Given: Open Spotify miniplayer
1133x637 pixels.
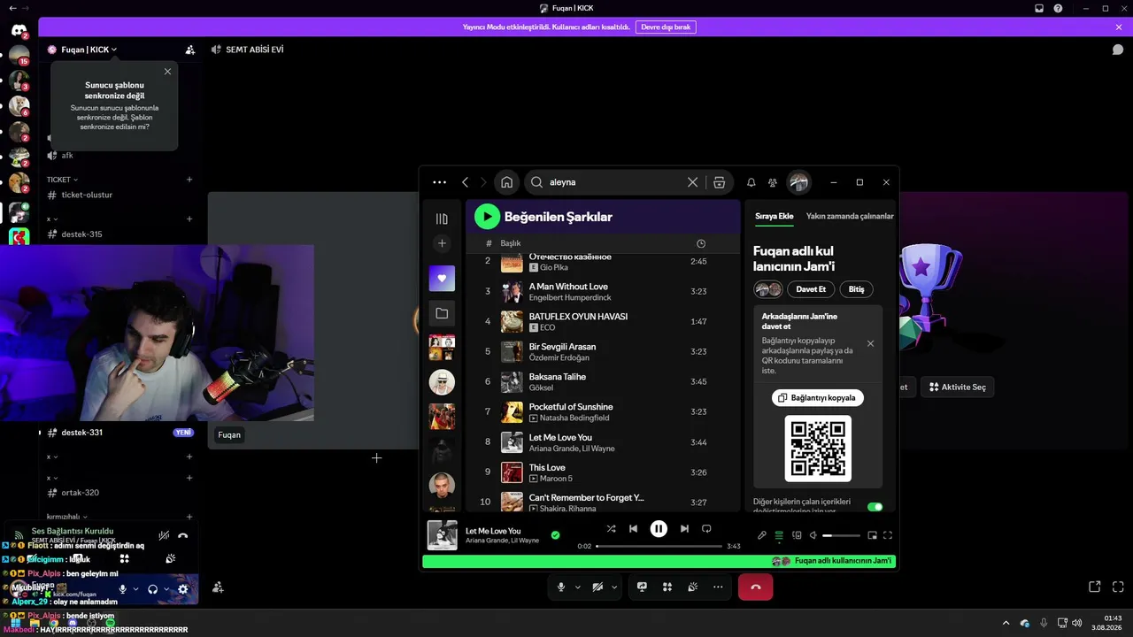Looking at the screenshot, I should [x=872, y=535].
